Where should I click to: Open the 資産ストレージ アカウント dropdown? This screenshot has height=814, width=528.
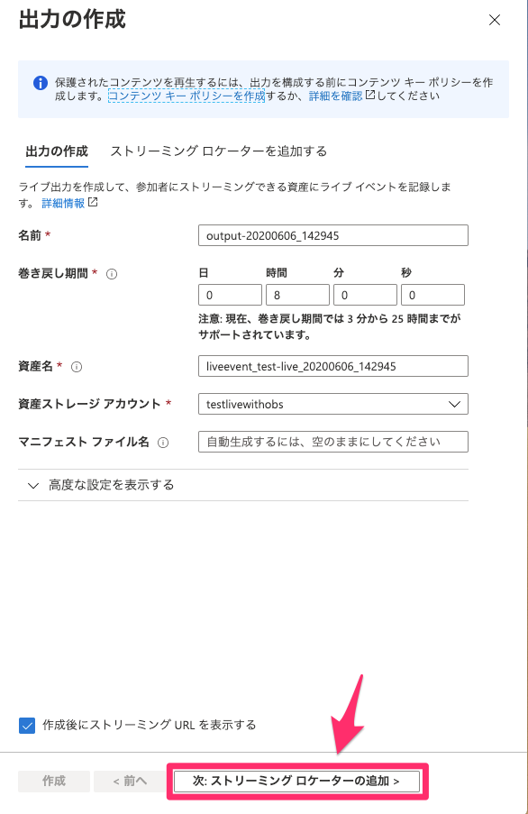333,404
